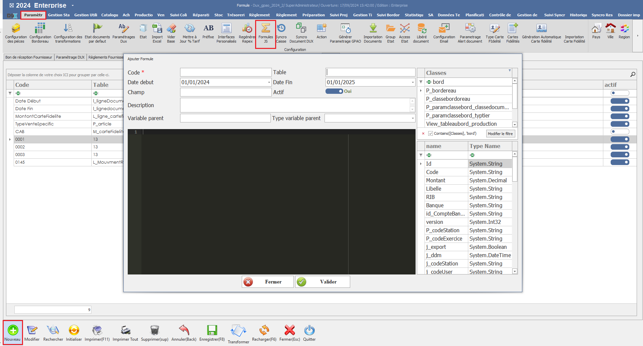Toggle actif switch for MontontCarteFidelite row

pos(620,116)
